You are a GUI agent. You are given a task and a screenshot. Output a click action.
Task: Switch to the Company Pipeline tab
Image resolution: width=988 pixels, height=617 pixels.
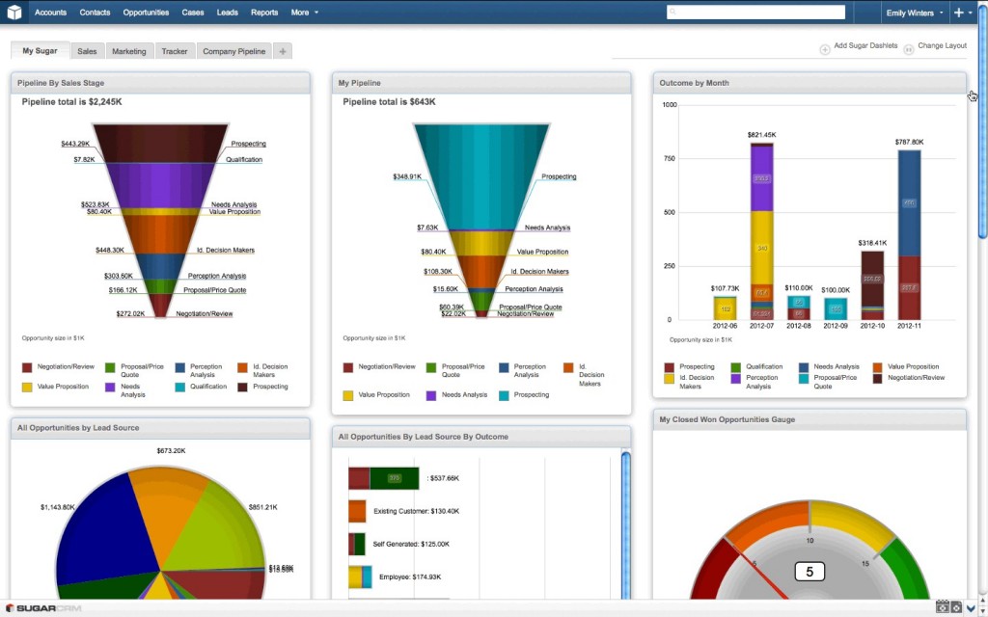point(233,51)
